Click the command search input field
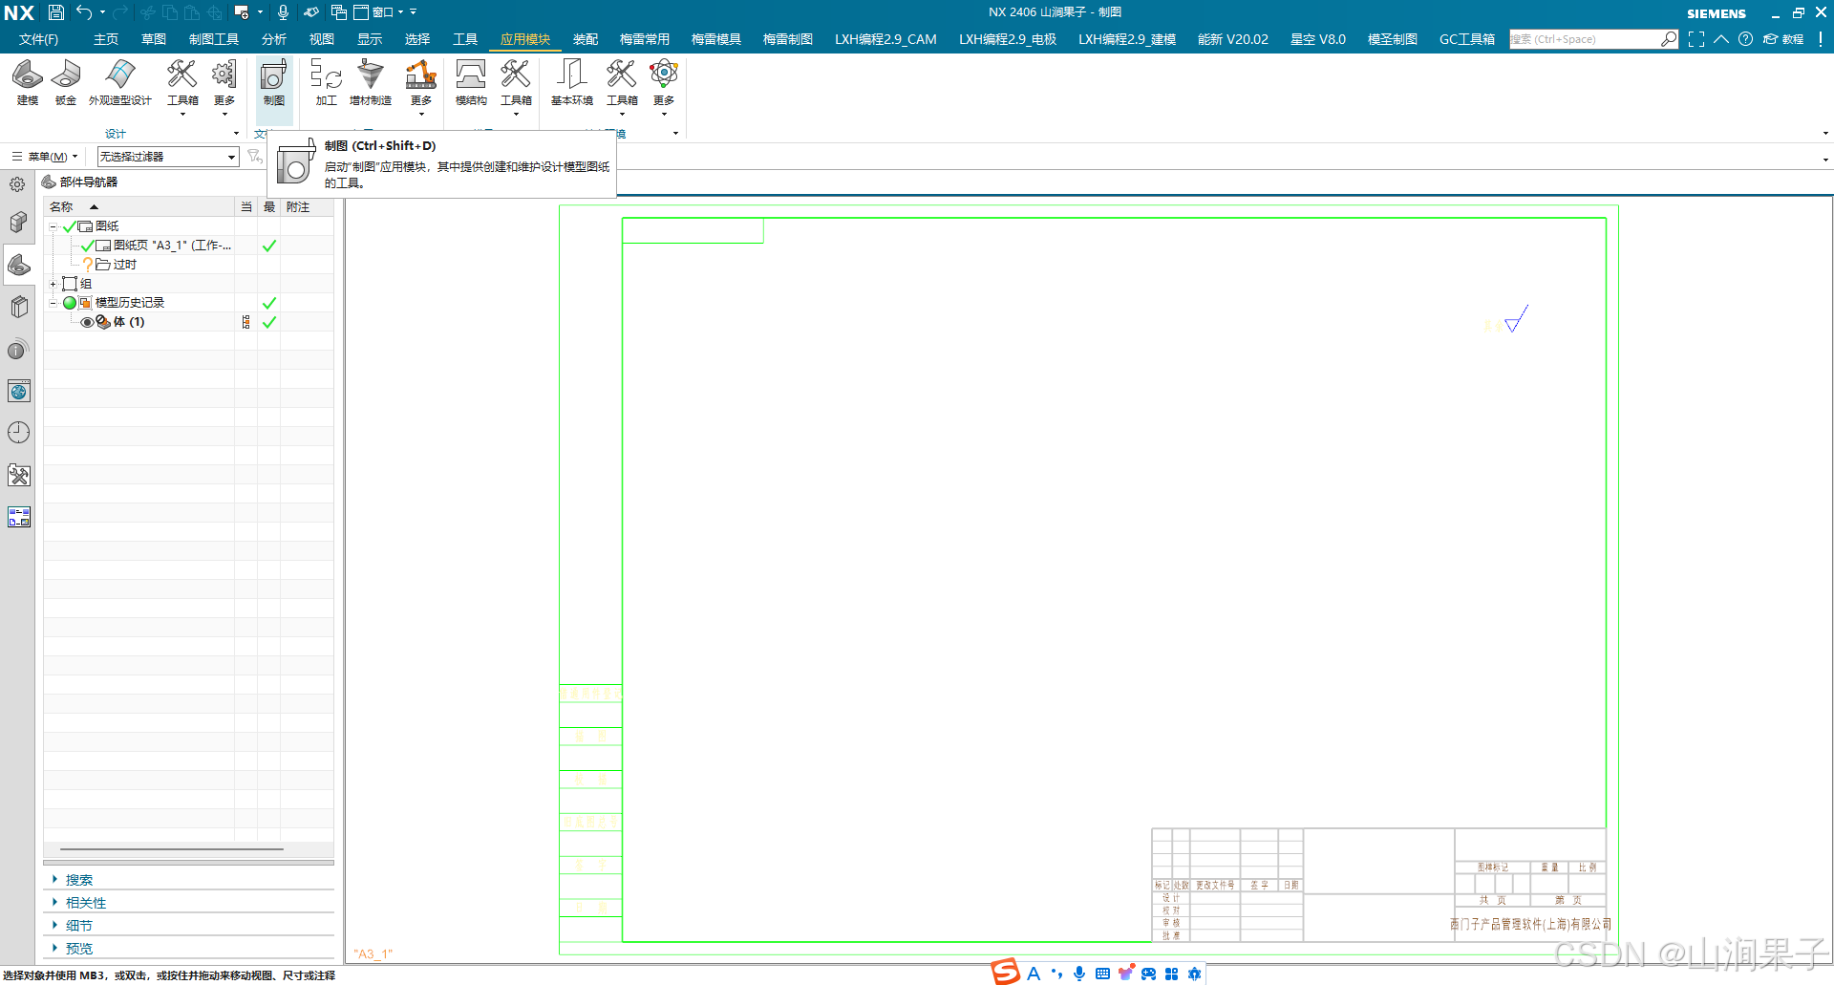 1585,39
